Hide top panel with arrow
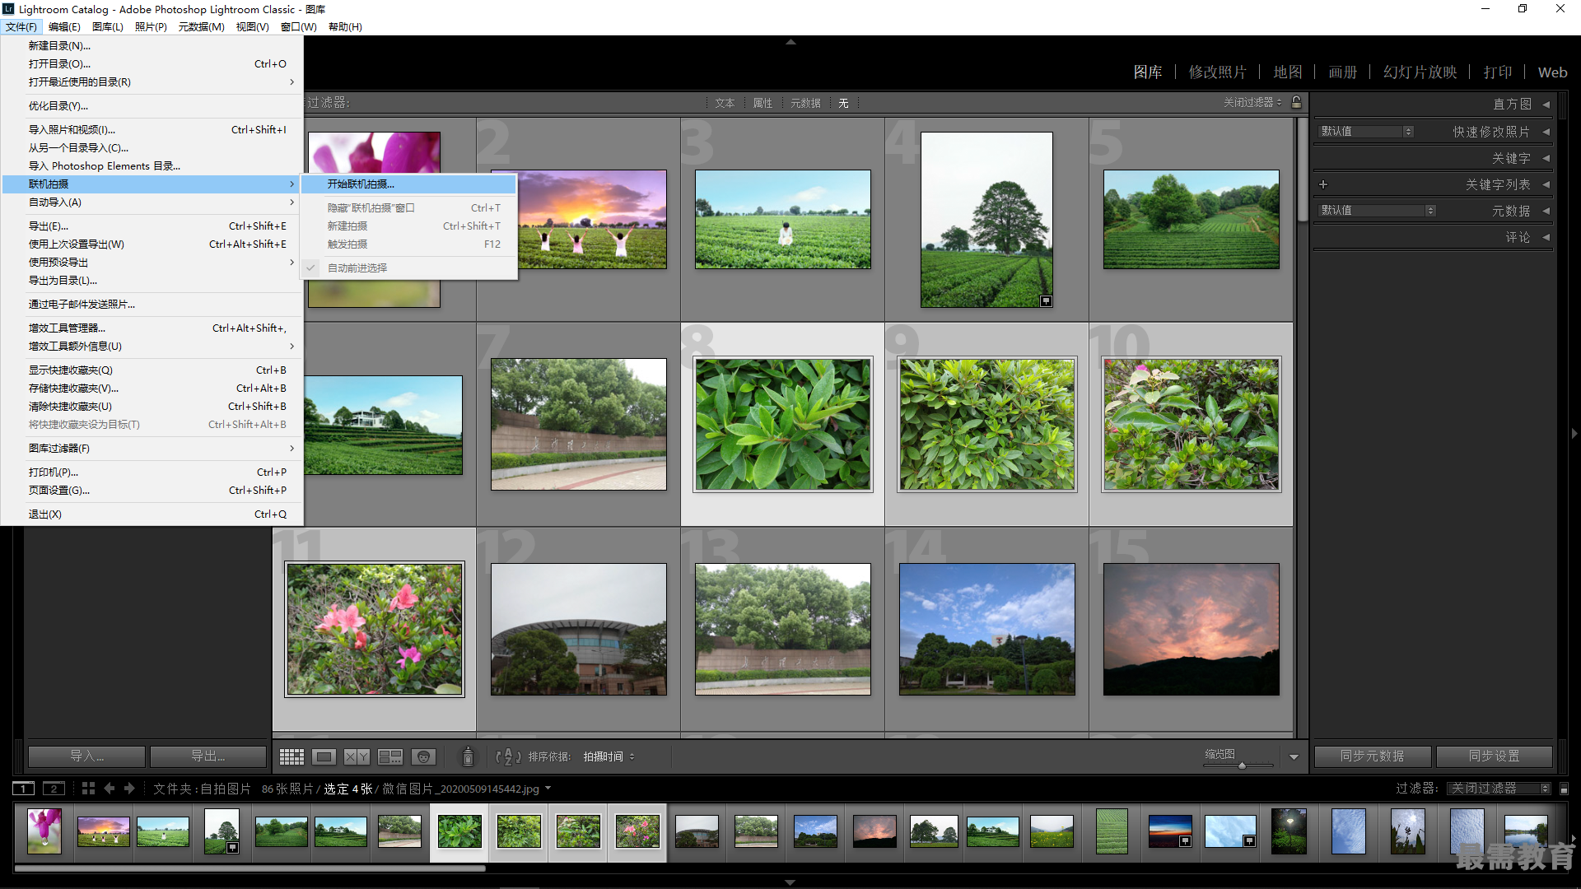The image size is (1581, 889). point(790,41)
